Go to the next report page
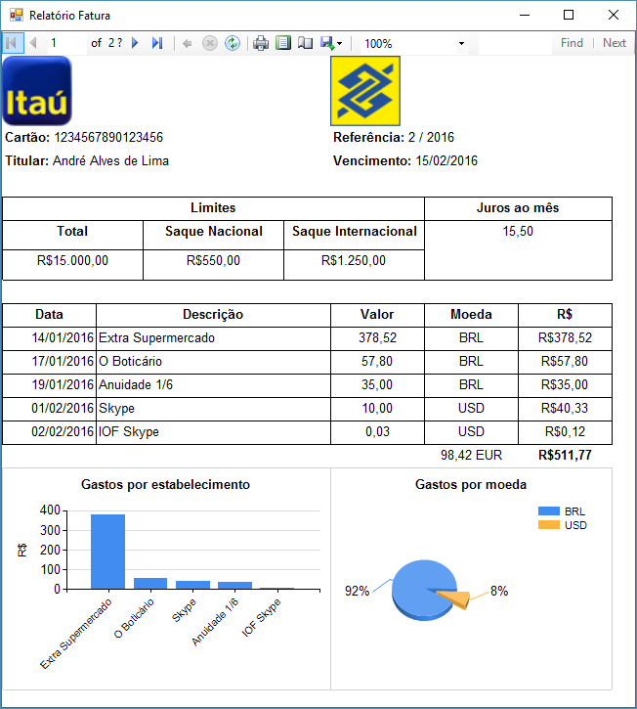Image resolution: width=637 pixels, height=709 pixels. coord(136,43)
